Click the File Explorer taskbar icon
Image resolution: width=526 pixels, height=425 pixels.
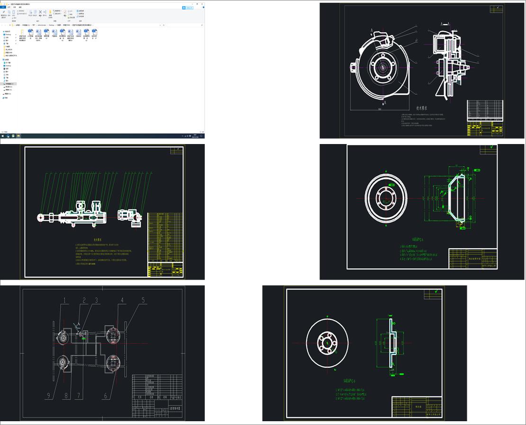pyautogui.click(x=18, y=136)
